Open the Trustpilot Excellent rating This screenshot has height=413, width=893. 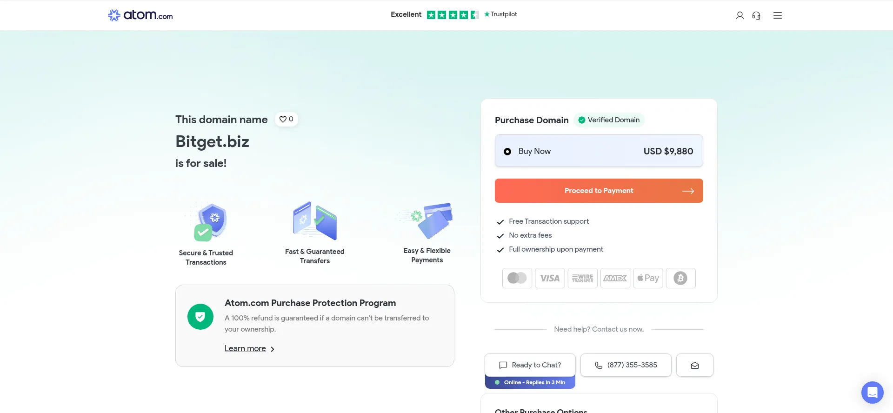click(x=454, y=14)
